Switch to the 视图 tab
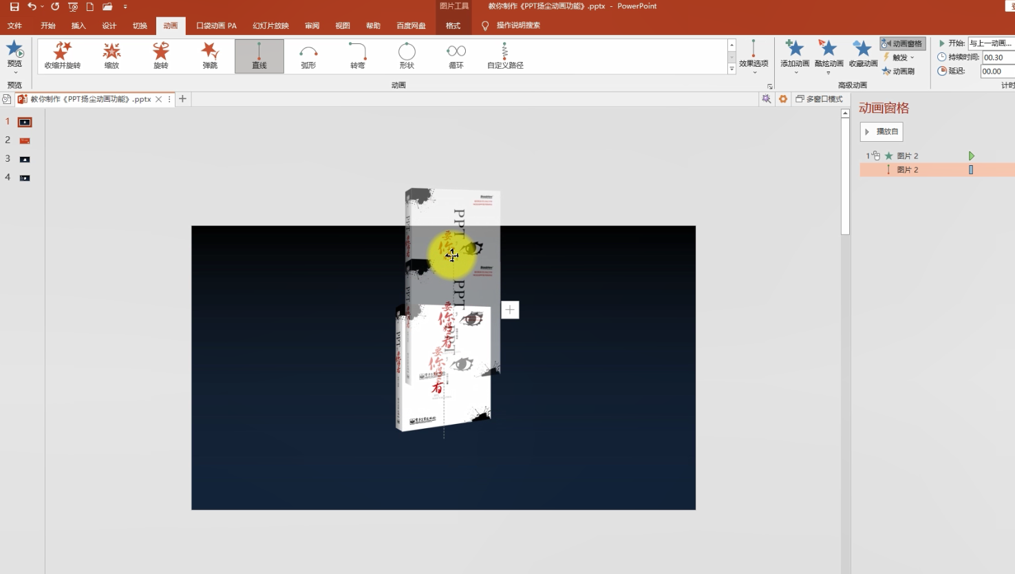1015x574 pixels. [343, 25]
